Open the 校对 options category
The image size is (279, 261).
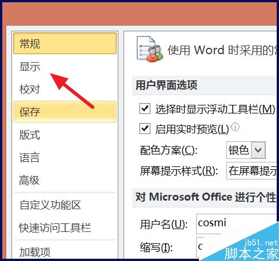click(65, 89)
